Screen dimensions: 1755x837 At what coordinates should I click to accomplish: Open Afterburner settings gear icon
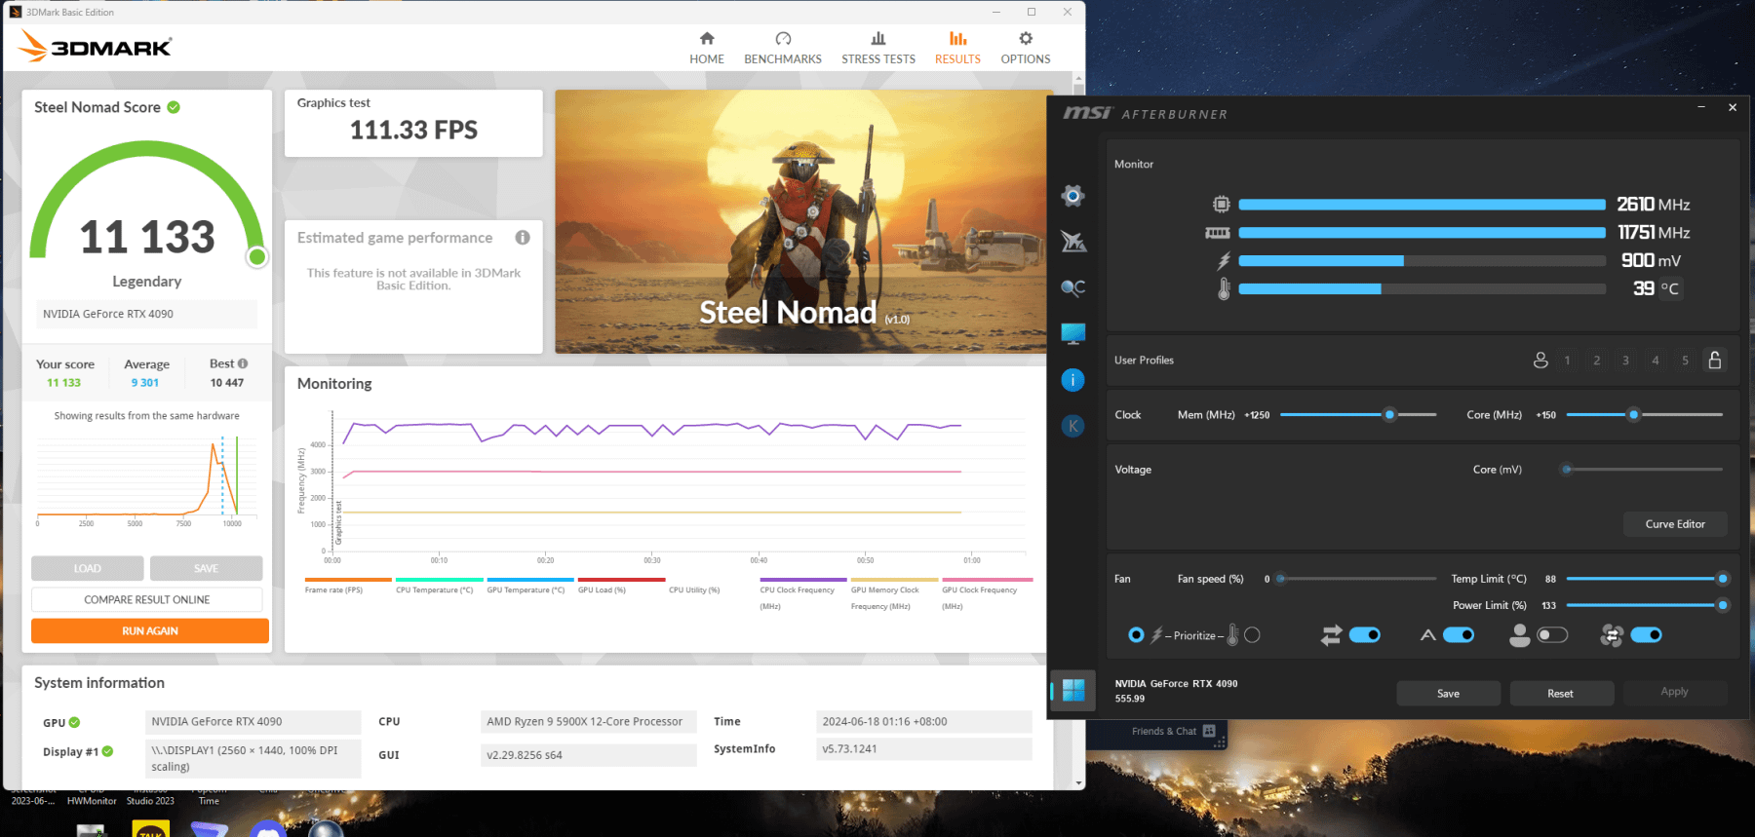coord(1072,196)
